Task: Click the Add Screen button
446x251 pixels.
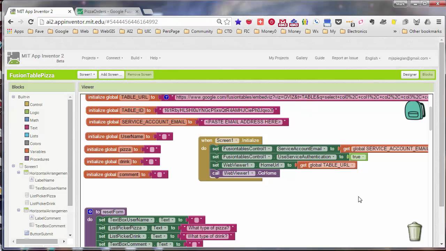Action: coord(111,75)
